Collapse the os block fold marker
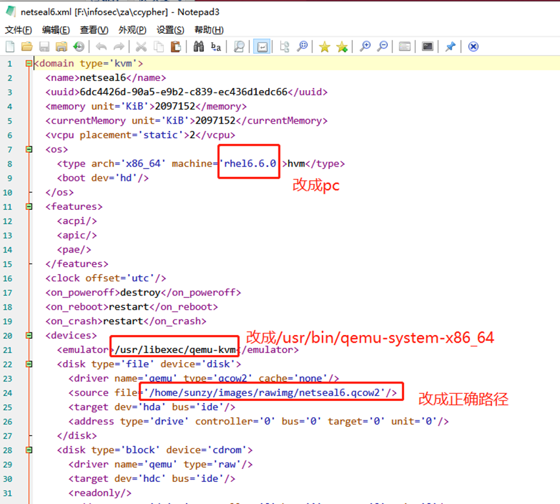Screen dimensions: 560x504 pyautogui.click(x=29, y=150)
